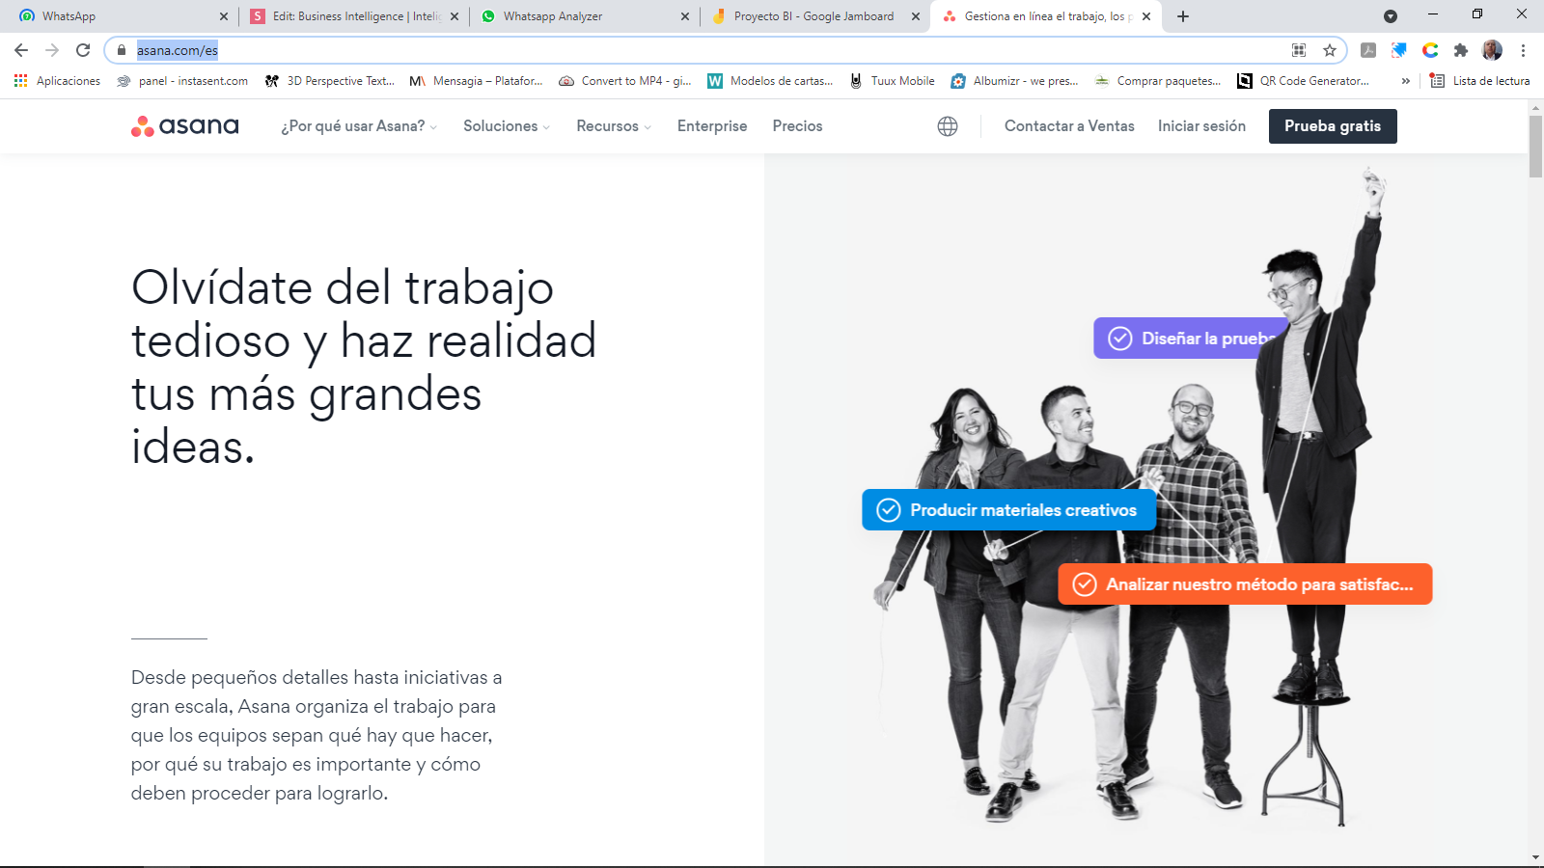Click headline Olvídate del trabajo tedioso

click(364, 366)
